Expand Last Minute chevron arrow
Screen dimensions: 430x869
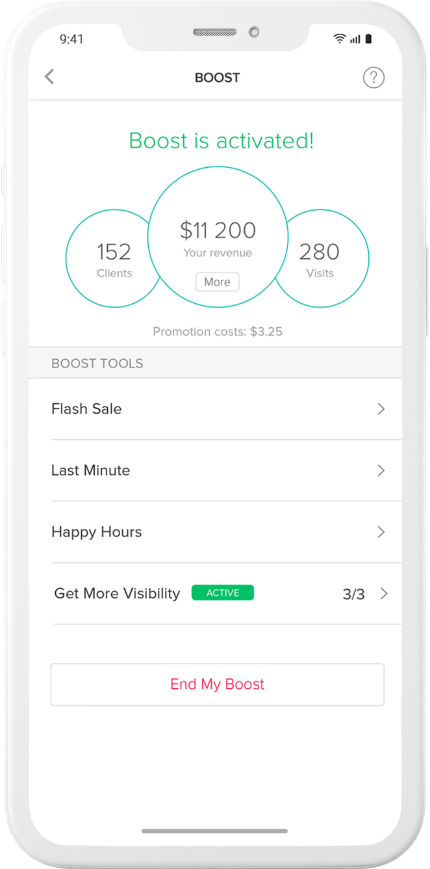(381, 470)
